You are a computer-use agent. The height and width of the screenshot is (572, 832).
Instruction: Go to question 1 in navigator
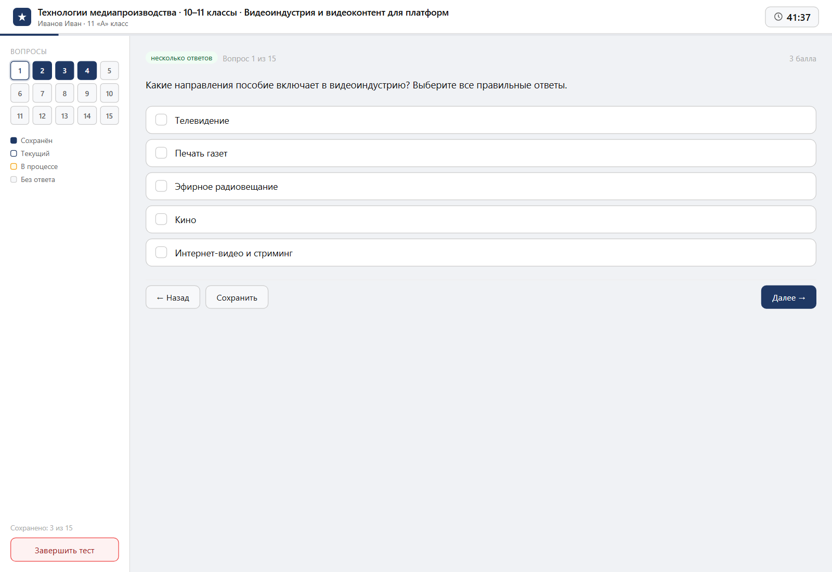click(x=20, y=71)
